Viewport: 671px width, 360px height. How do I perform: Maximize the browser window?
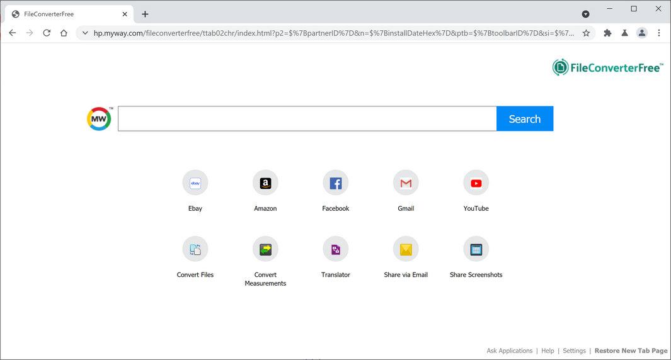[x=634, y=9]
